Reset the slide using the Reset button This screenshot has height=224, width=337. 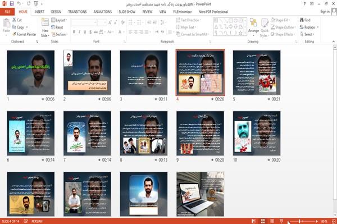[57, 27]
